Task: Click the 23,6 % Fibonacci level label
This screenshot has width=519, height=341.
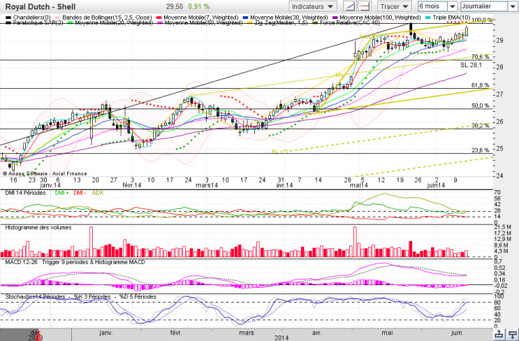Action: click(481, 150)
